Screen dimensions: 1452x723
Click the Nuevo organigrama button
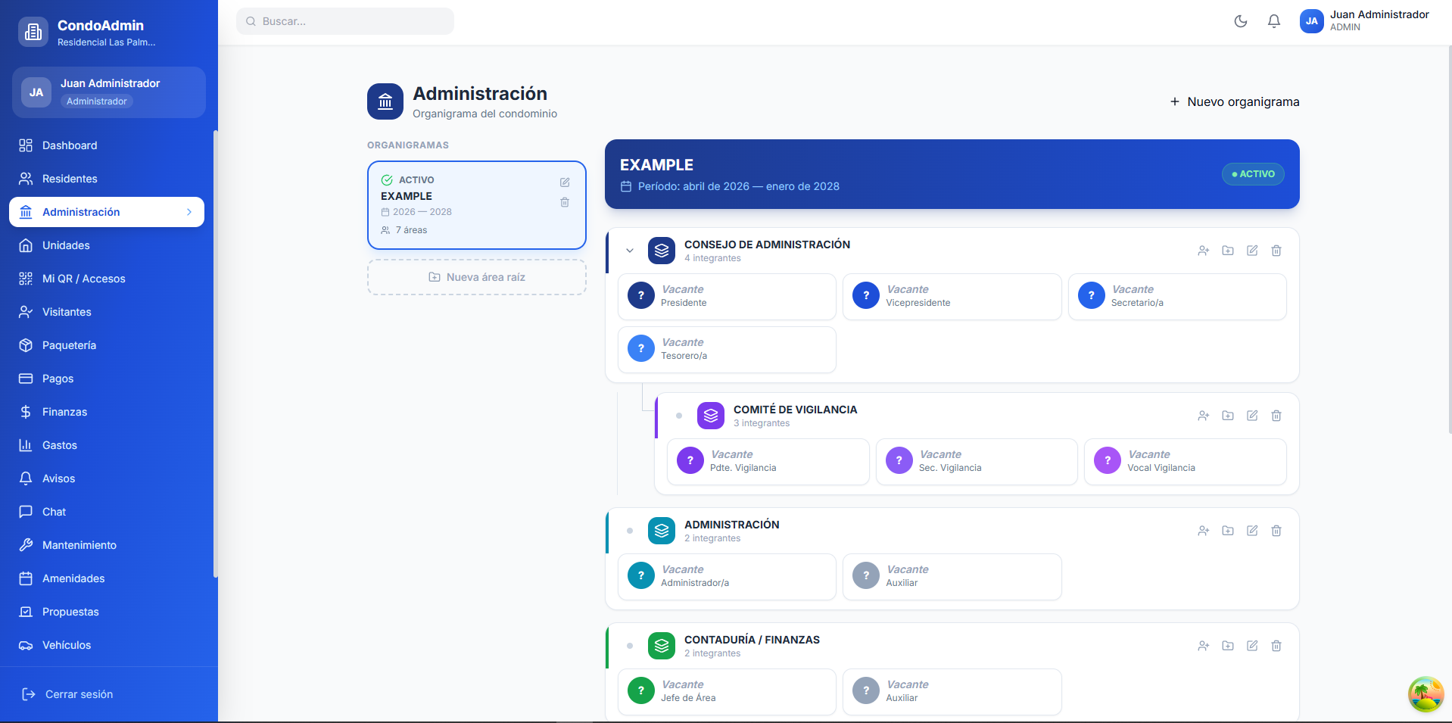click(1234, 101)
